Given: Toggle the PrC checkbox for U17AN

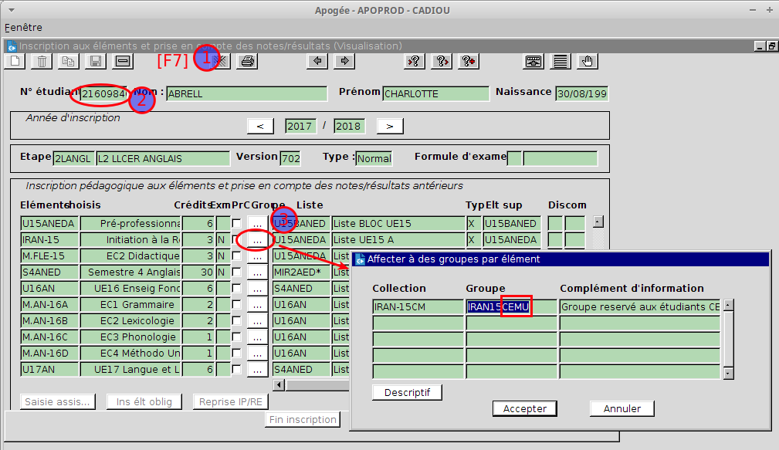Looking at the screenshot, I should click(237, 370).
